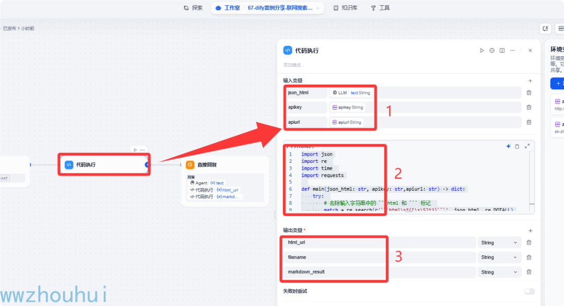Click the orange 直接回复 node icon
Image resolution: width=564 pixels, height=306 pixels.
[190, 164]
